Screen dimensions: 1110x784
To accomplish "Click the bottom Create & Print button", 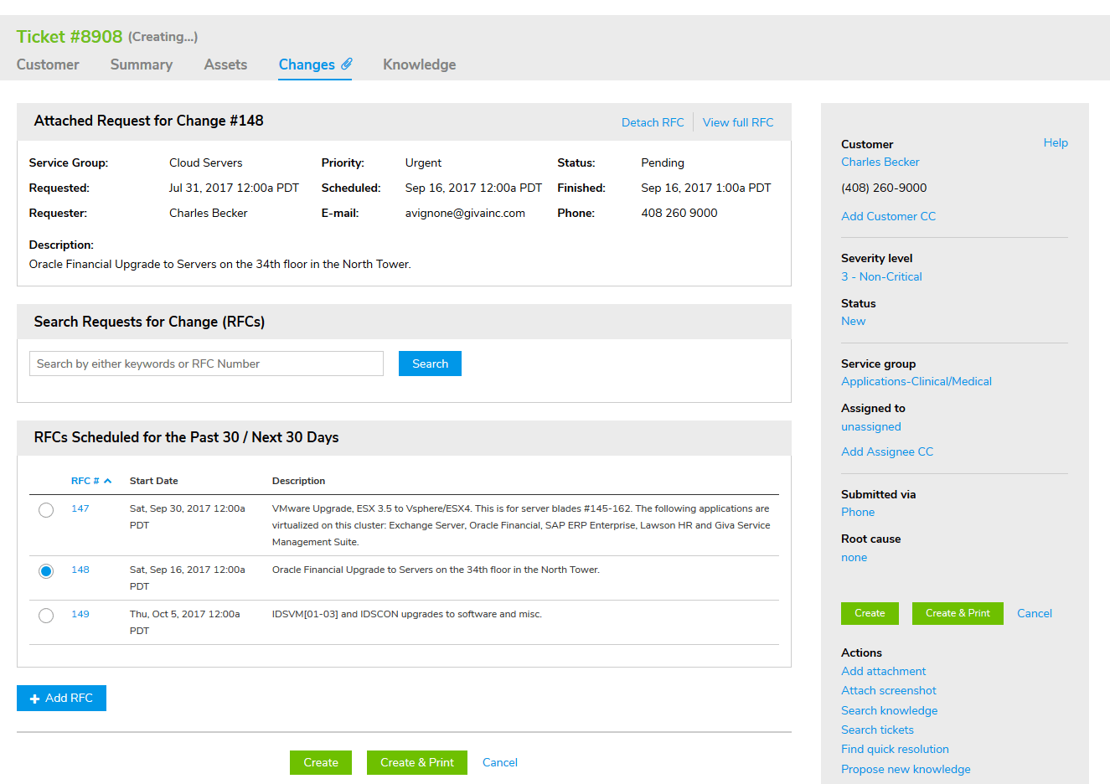I will pos(417,762).
